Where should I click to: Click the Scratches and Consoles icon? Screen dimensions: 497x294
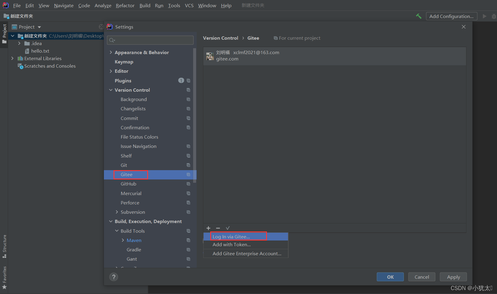pos(20,66)
